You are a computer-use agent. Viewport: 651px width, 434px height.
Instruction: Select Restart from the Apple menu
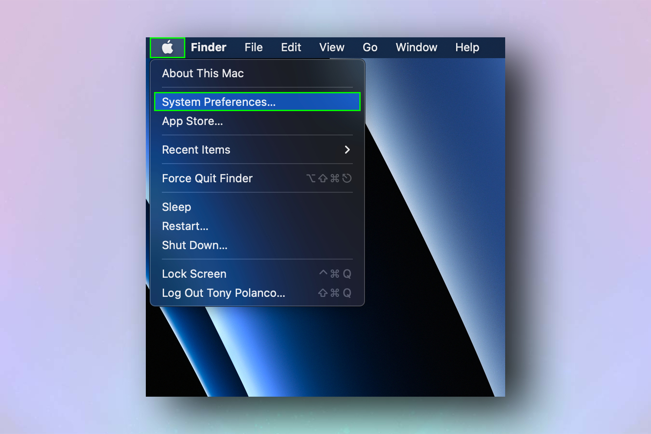(185, 226)
